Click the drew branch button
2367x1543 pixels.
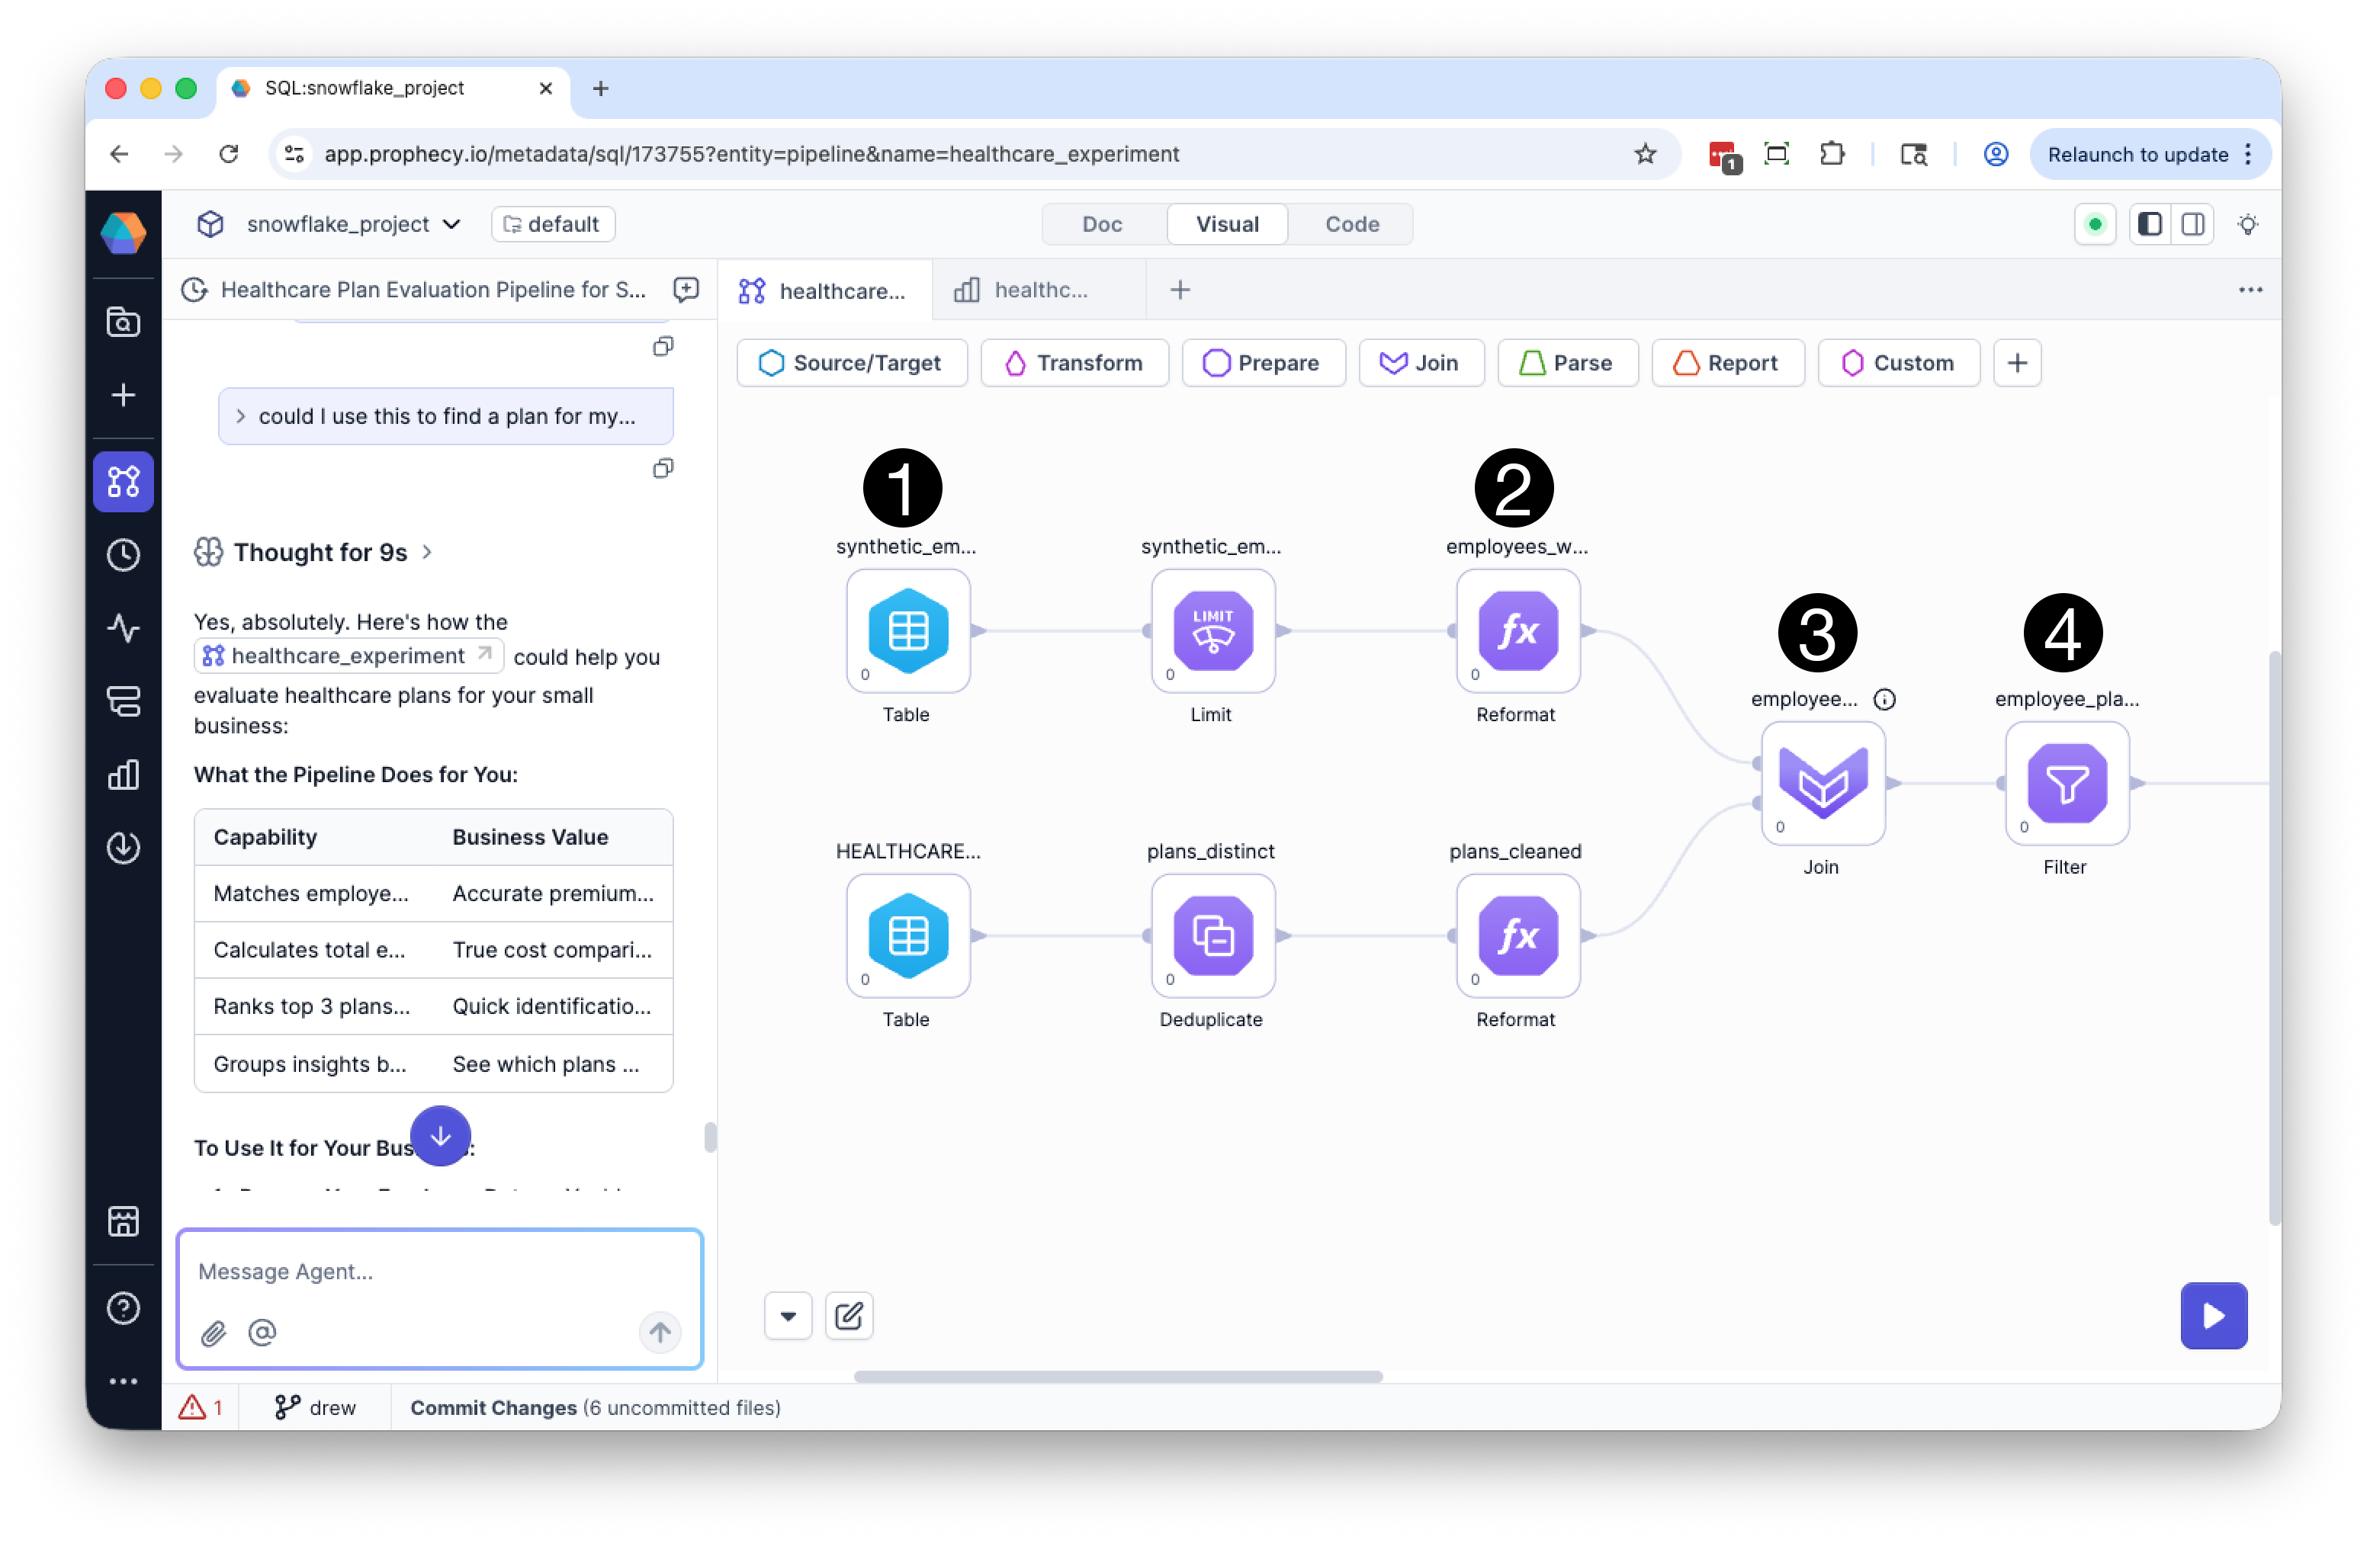click(315, 1408)
